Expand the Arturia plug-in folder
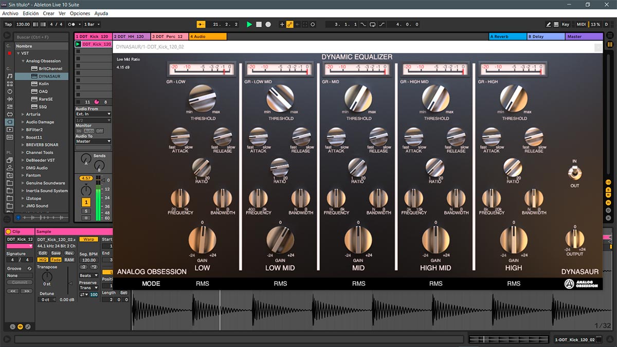Viewport: 617px width, 347px height. 23,114
